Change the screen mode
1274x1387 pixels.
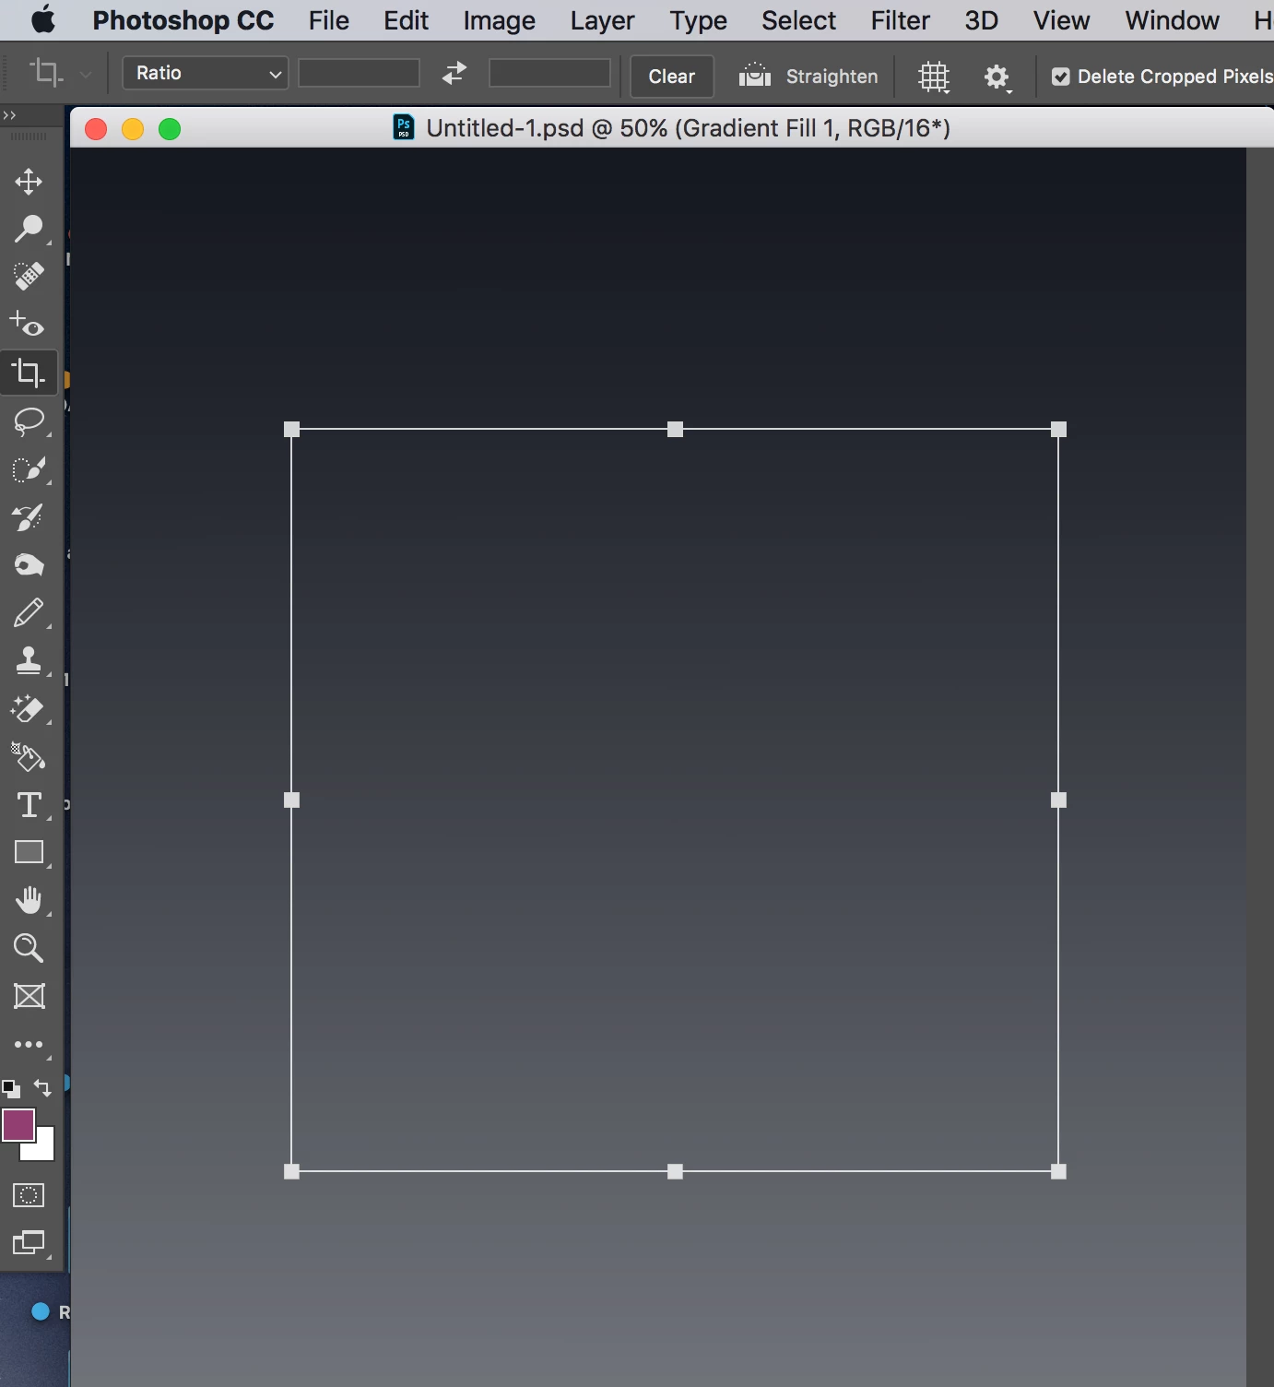click(29, 1243)
